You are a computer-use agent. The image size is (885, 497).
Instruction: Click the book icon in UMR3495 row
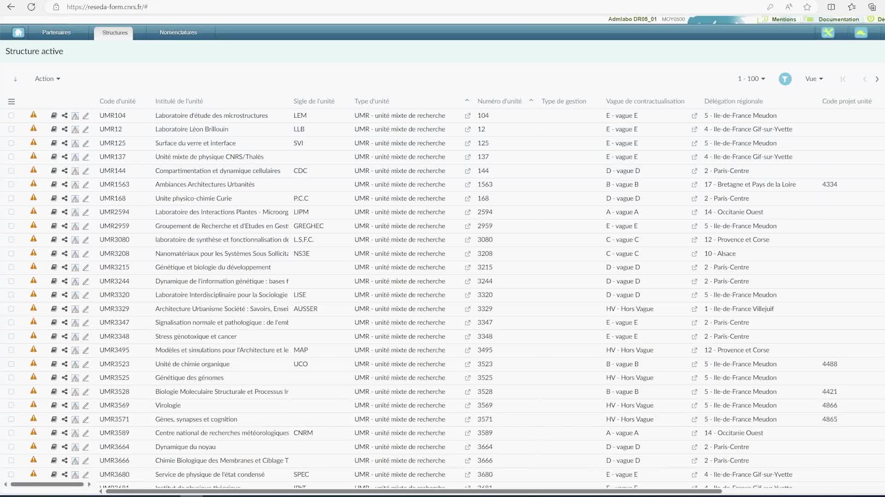click(54, 350)
